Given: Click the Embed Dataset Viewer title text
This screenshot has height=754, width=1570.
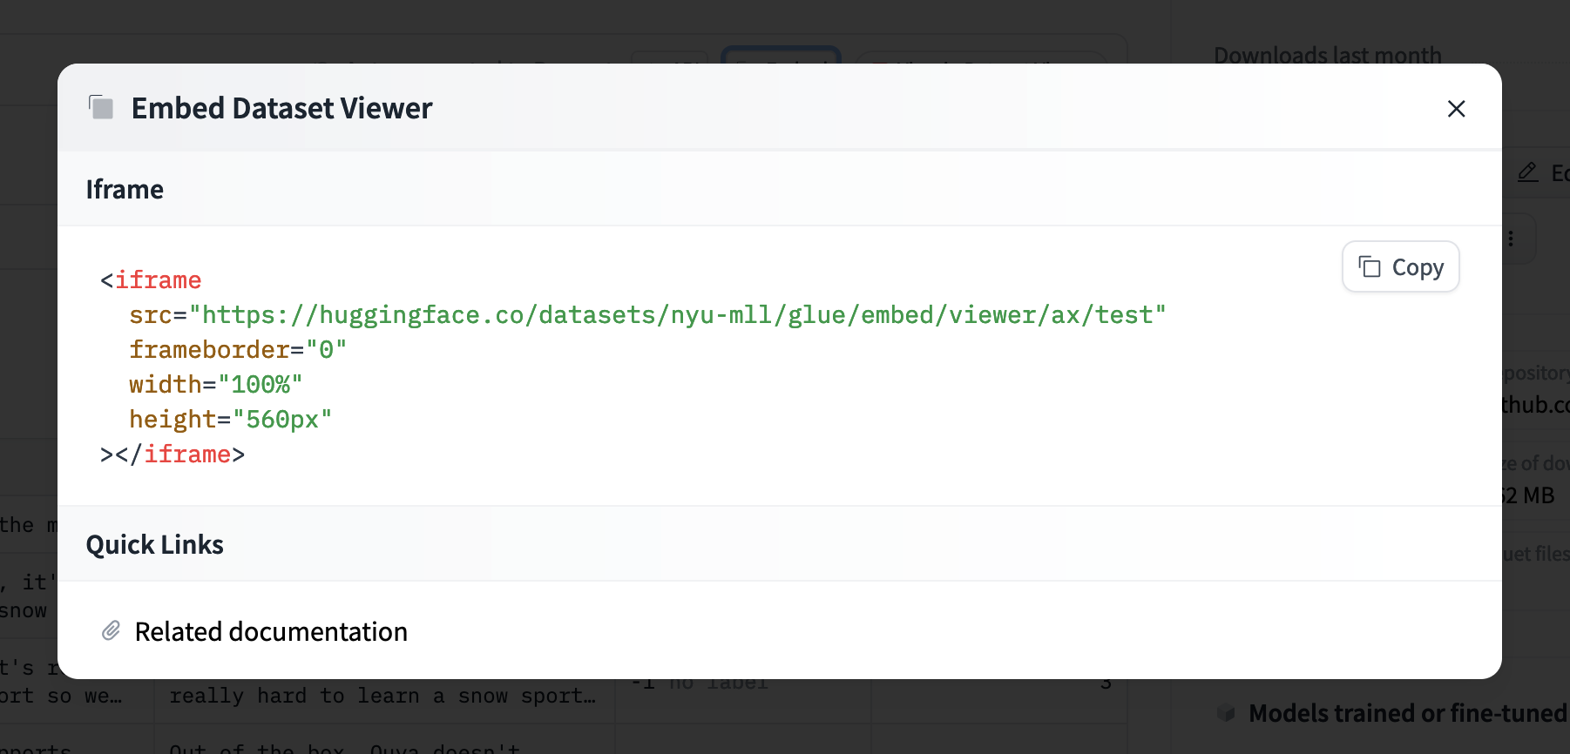Looking at the screenshot, I should [281, 109].
